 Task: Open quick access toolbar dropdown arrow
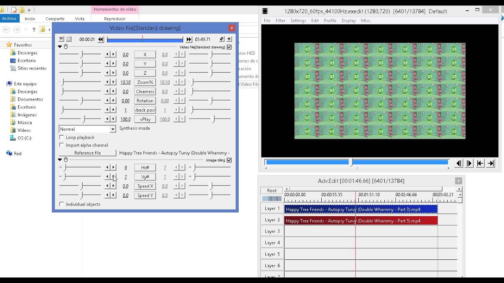(x=29, y=10)
